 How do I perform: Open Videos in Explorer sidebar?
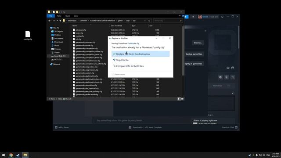56,53
